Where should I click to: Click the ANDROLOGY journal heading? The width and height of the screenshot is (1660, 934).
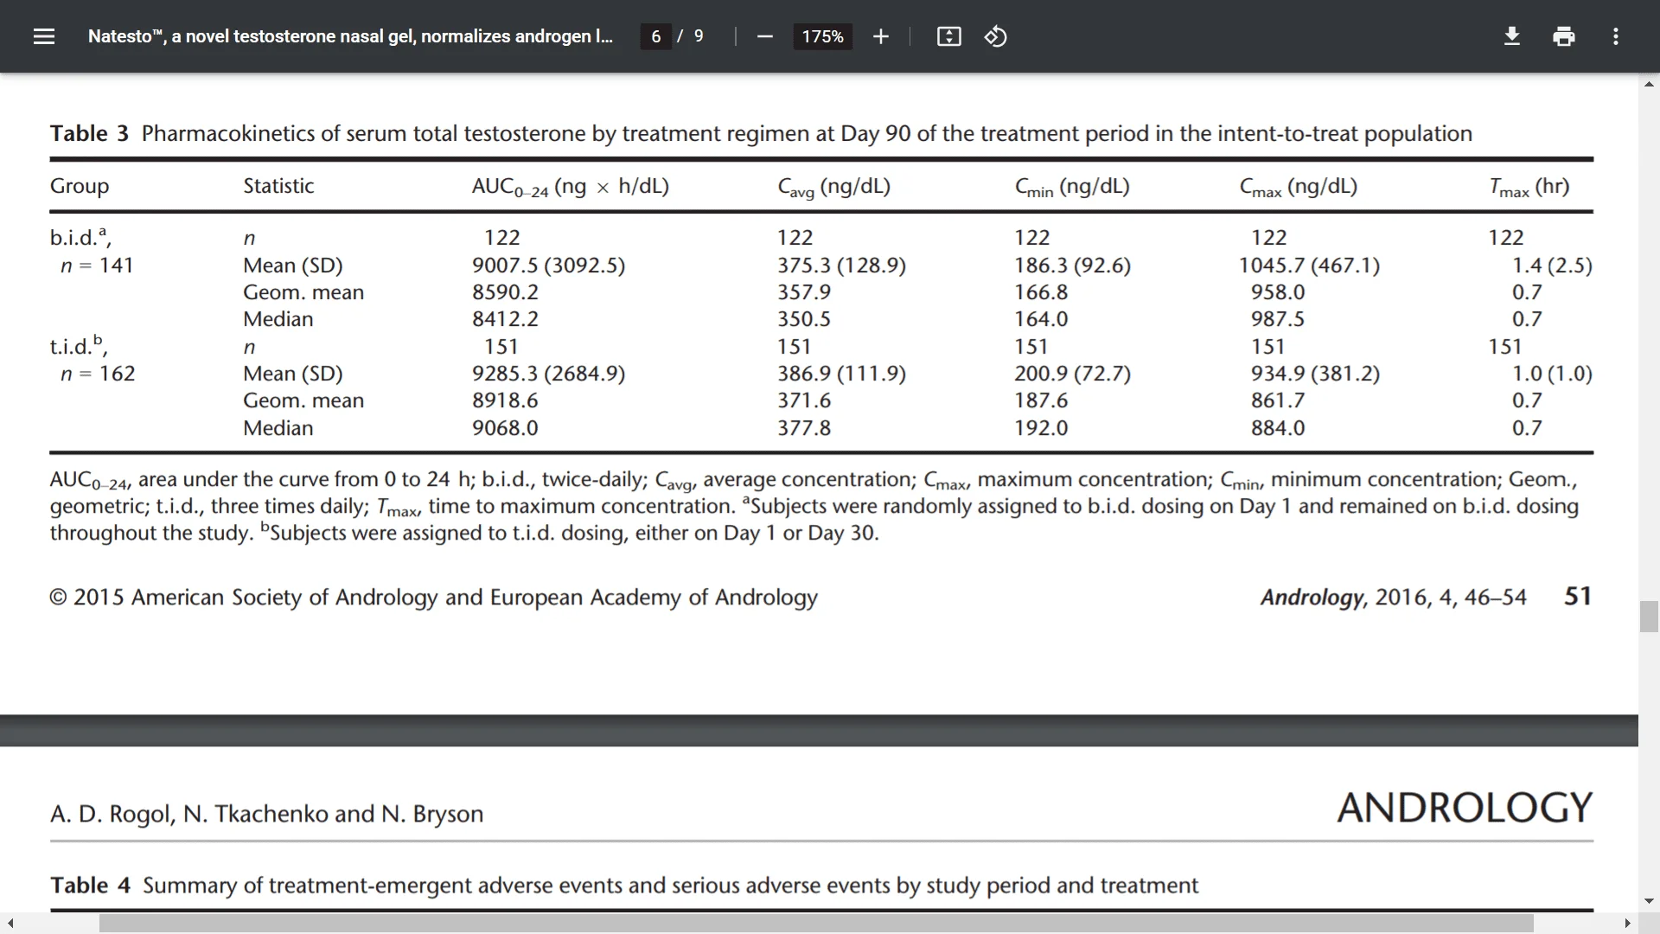tap(1465, 808)
